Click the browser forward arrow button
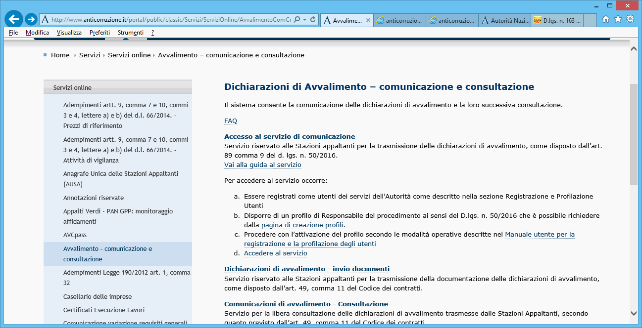Image resolution: width=642 pixels, height=328 pixels. pos(31,19)
